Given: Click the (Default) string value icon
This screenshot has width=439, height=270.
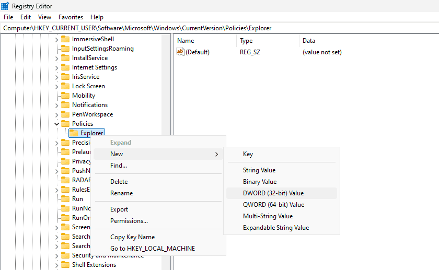Looking at the screenshot, I should 180,52.
